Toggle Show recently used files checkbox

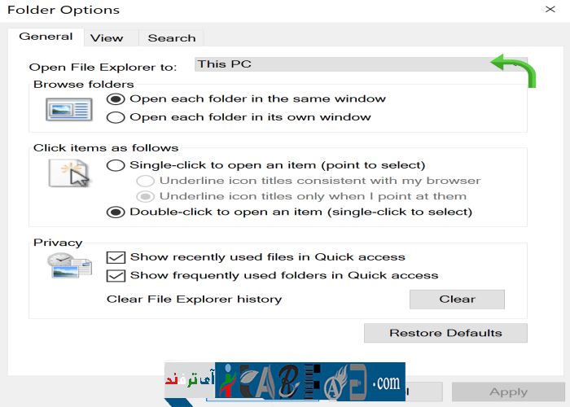coord(116,257)
